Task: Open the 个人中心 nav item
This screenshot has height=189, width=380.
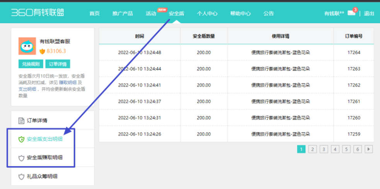Action: tap(207, 13)
